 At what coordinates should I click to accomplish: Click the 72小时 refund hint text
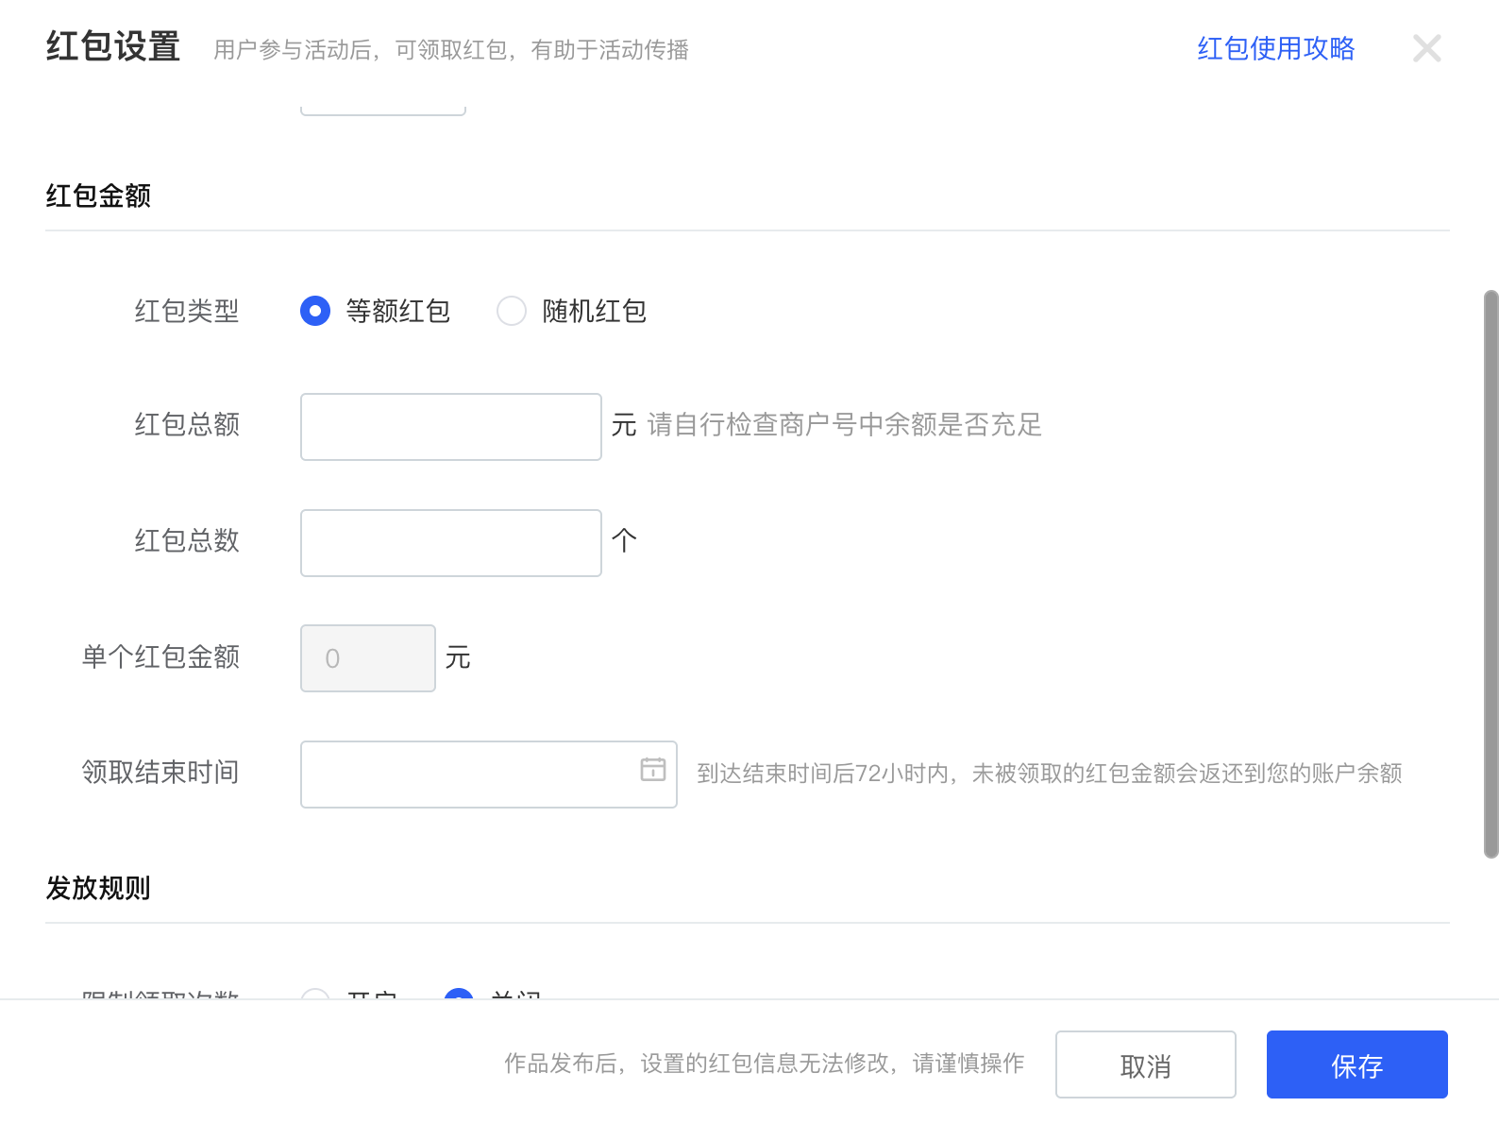point(1049,774)
